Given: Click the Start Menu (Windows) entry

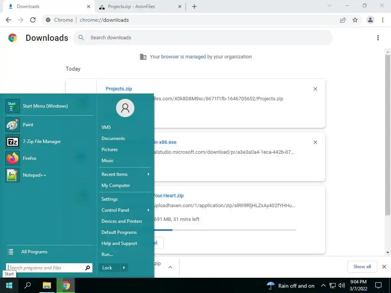Looking at the screenshot, I should [x=49, y=106].
